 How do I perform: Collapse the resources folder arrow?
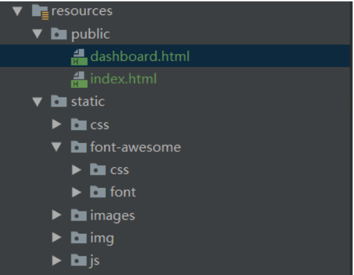[17, 11]
